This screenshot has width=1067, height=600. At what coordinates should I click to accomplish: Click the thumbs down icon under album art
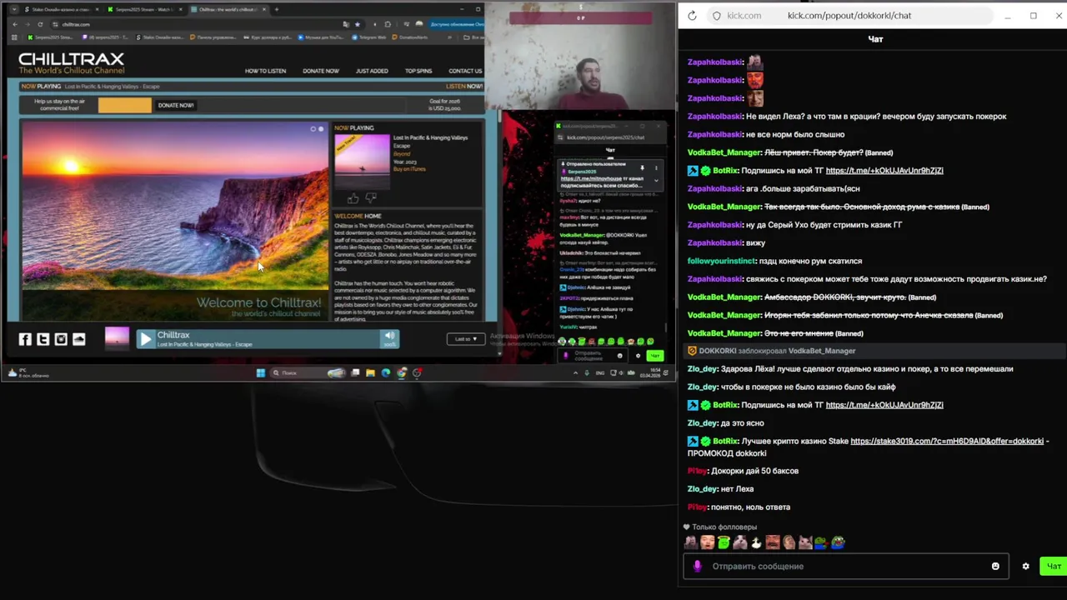[x=370, y=198]
